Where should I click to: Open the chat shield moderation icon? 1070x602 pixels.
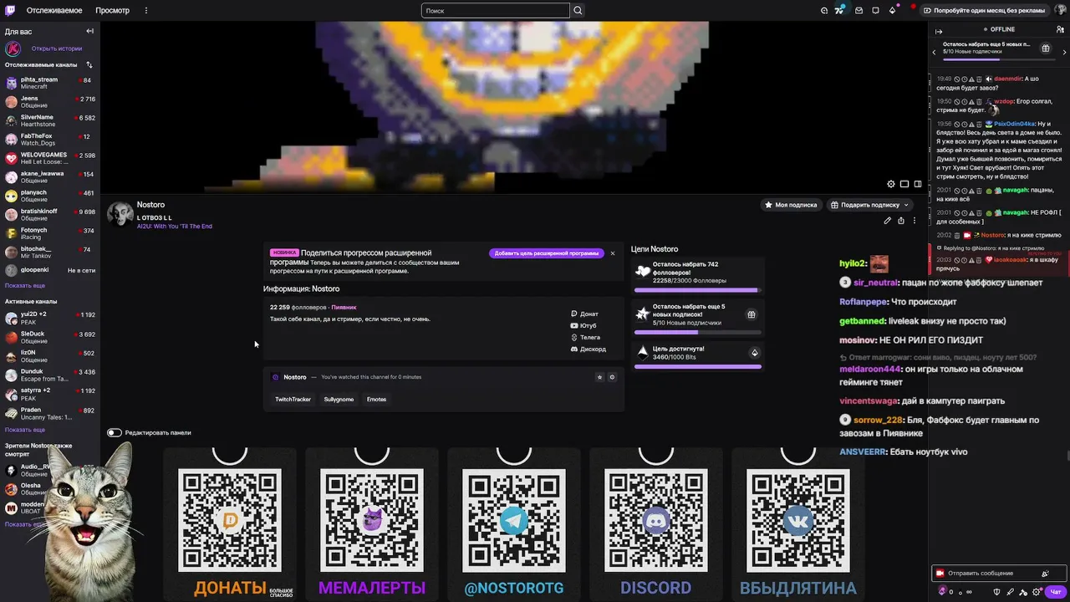pos(996,592)
